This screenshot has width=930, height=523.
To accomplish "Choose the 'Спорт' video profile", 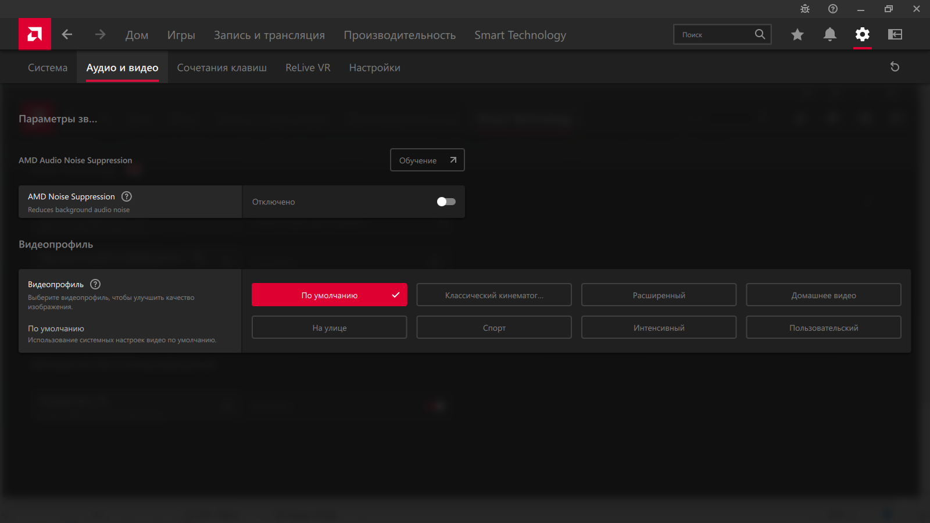I will coord(494,328).
